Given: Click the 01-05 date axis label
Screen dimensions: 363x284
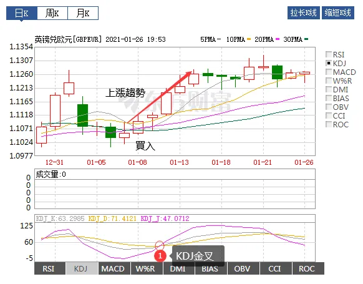Looking at the screenshot, I should (x=96, y=162).
